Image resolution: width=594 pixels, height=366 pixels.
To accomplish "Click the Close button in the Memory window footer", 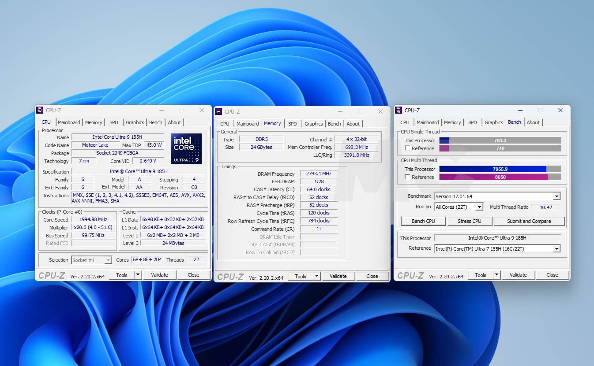I will [372, 276].
